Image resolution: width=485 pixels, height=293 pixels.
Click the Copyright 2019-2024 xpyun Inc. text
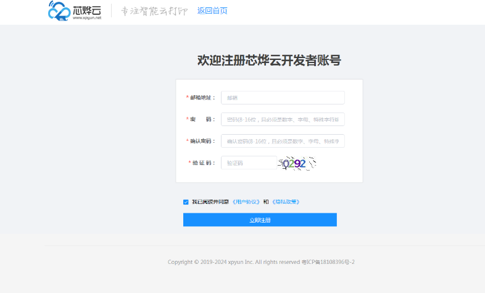tap(234, 262)
